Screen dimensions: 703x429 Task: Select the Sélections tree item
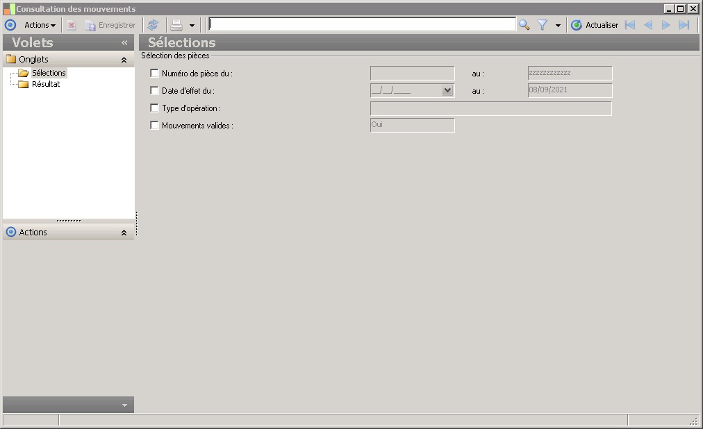(x=49, y=73)
